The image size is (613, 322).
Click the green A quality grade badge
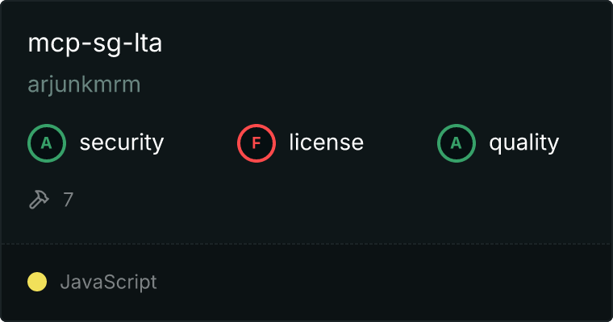pos(457,143)
